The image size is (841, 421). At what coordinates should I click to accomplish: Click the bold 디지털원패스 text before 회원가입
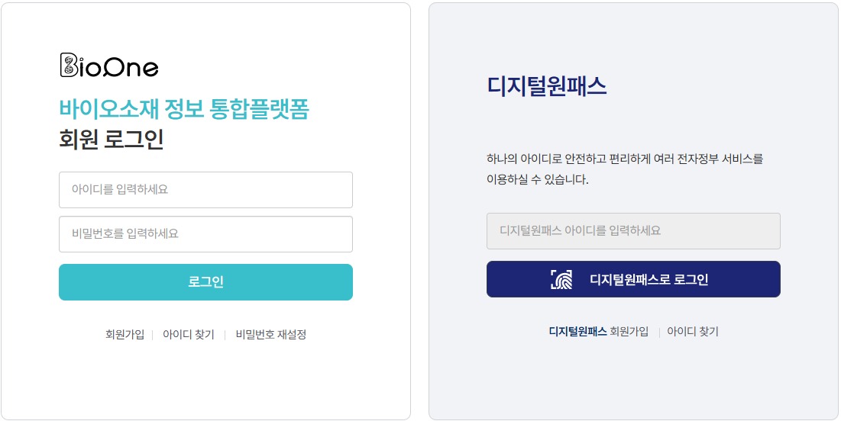pos(578,332)
